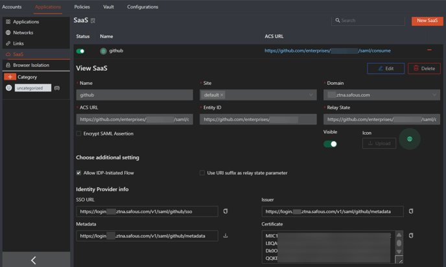
Task: Open Browser Isolation in sidebar
Action: (x=31, y=65)
